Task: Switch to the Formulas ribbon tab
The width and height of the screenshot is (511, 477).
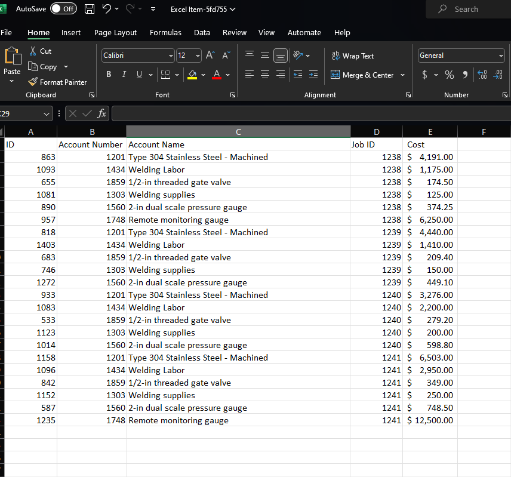Action: [x=165, y=33]
